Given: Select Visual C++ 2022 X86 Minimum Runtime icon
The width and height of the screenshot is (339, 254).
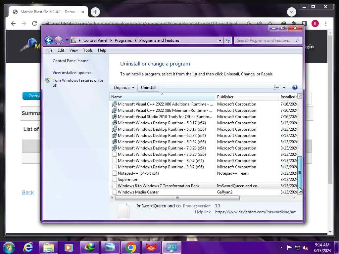Looking at the screenshot, I should 114,110.
